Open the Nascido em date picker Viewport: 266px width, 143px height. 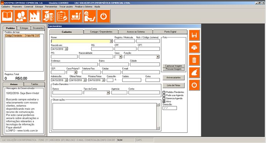66,49
